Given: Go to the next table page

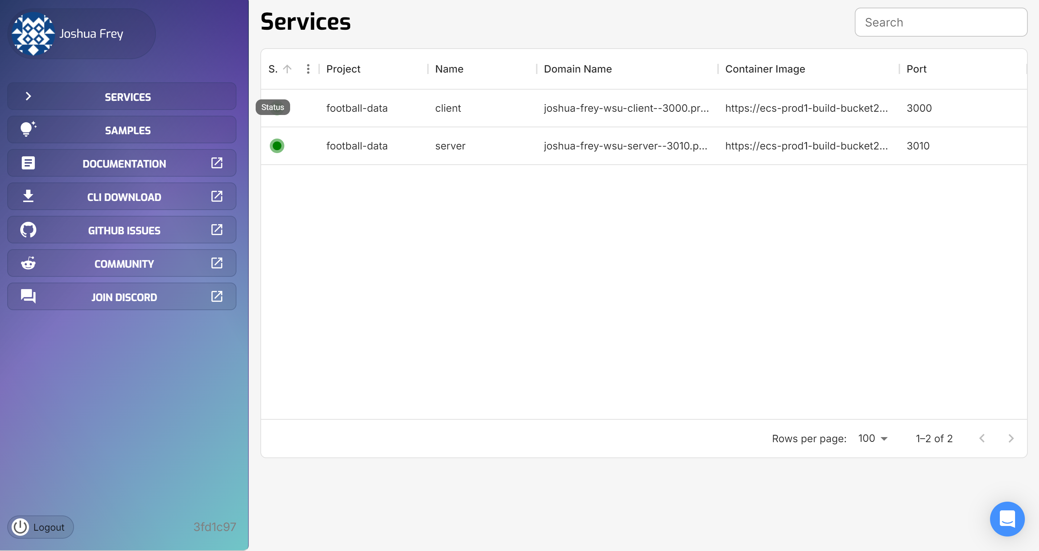Looking at the screenshot, I should (x=1011, y=439).
